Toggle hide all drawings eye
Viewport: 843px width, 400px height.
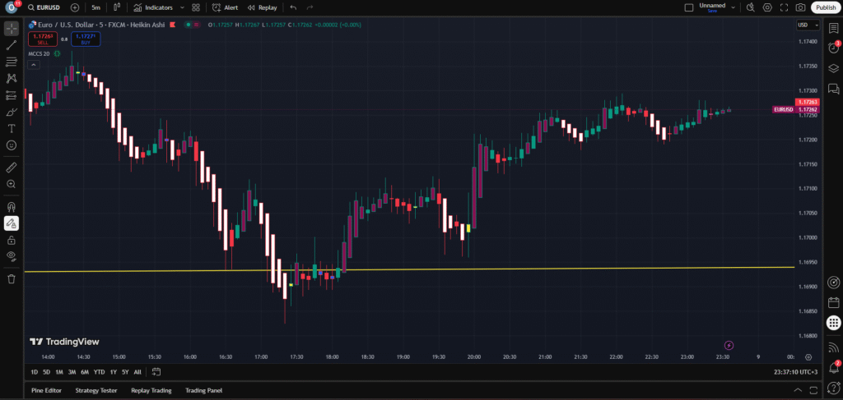tap(12, 255)
